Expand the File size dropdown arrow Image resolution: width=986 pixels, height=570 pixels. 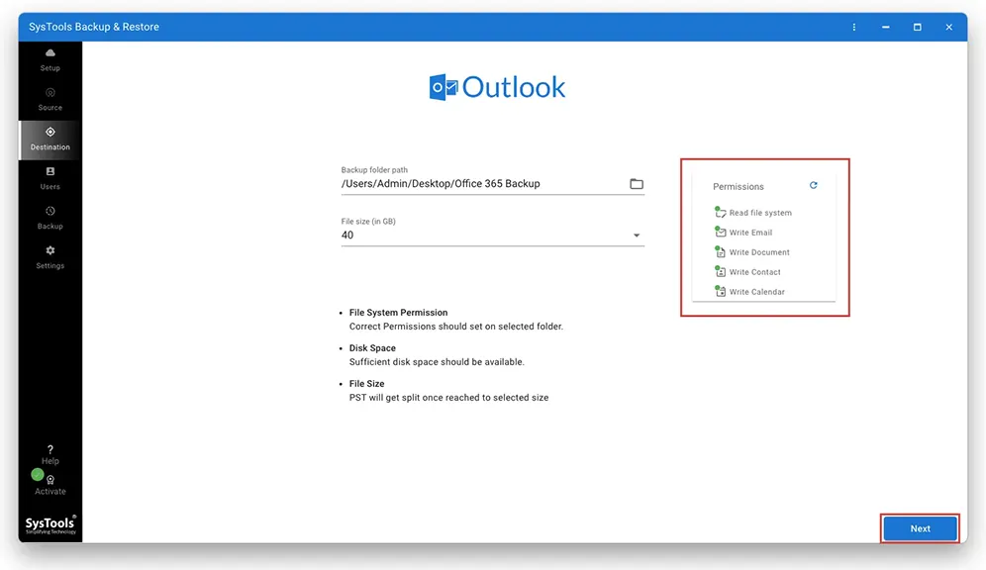(637, 236)
